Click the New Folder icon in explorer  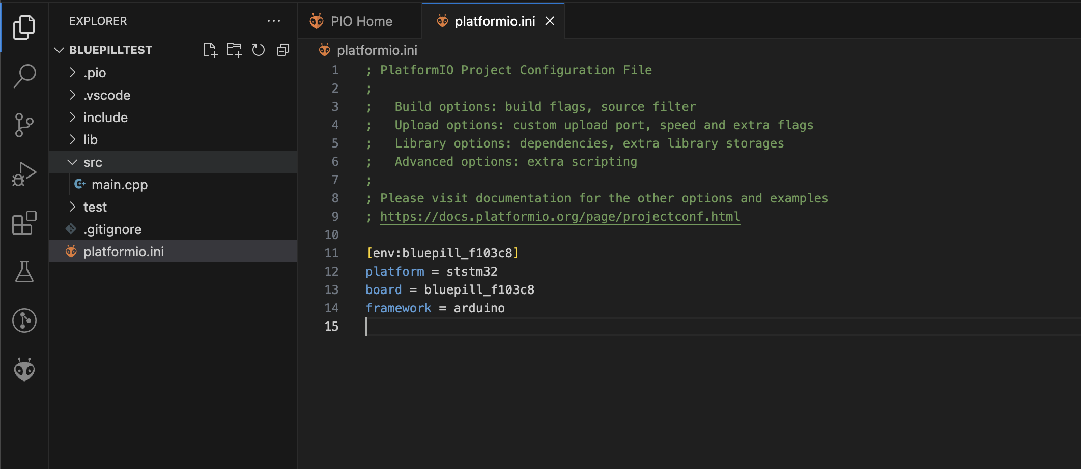(x=234, y=50)
